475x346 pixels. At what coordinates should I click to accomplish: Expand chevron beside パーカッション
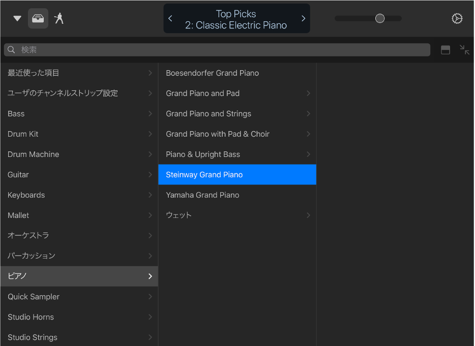point(150,256)
